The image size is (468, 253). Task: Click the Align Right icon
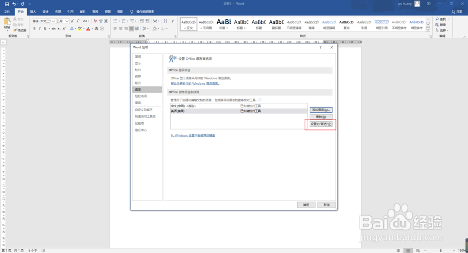(126, 29)
